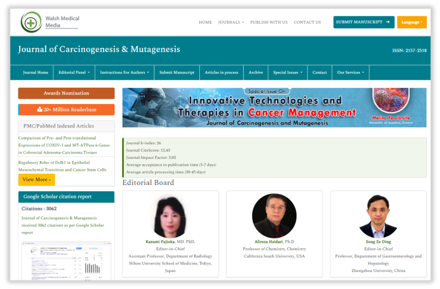This screenshot has width=440, height=289.
Task: Click the gift icon beside 20+ Million Readerbase
Action: (x=39, y=110)
